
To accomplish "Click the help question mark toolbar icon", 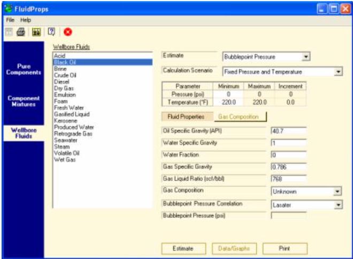I will [x=52, y=32].
